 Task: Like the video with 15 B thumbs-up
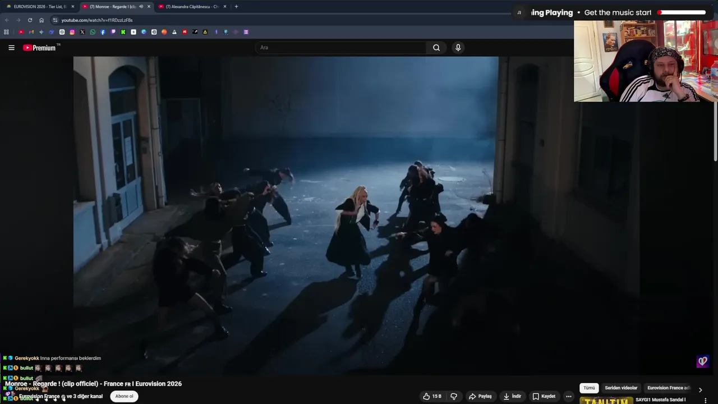pos(432,396)
